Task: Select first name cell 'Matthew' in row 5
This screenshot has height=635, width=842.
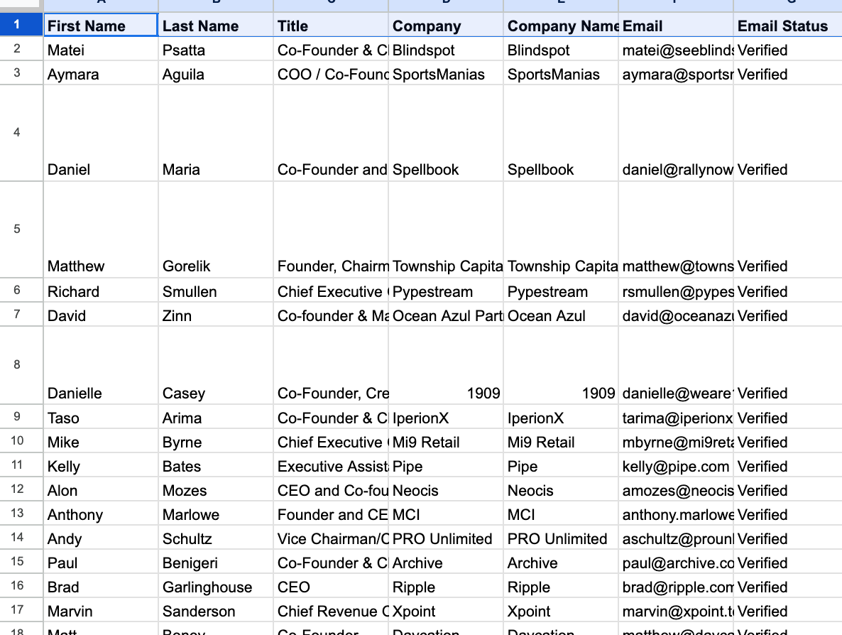Action: pos(101,230)
